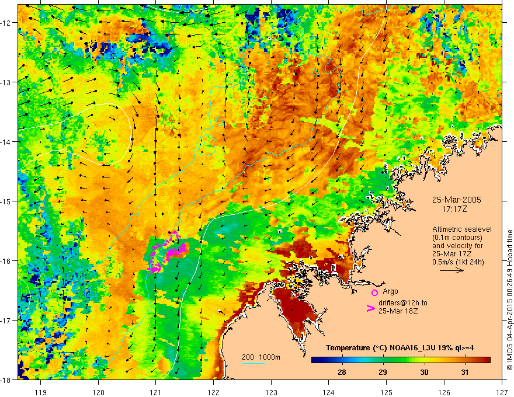Screen dimensions: 514x397
Task: Click the longitude axis label 127
Action: [x=502, y=392]
